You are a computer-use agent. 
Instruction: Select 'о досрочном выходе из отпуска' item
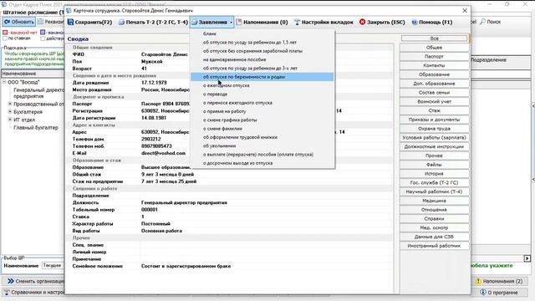(262, 163)
